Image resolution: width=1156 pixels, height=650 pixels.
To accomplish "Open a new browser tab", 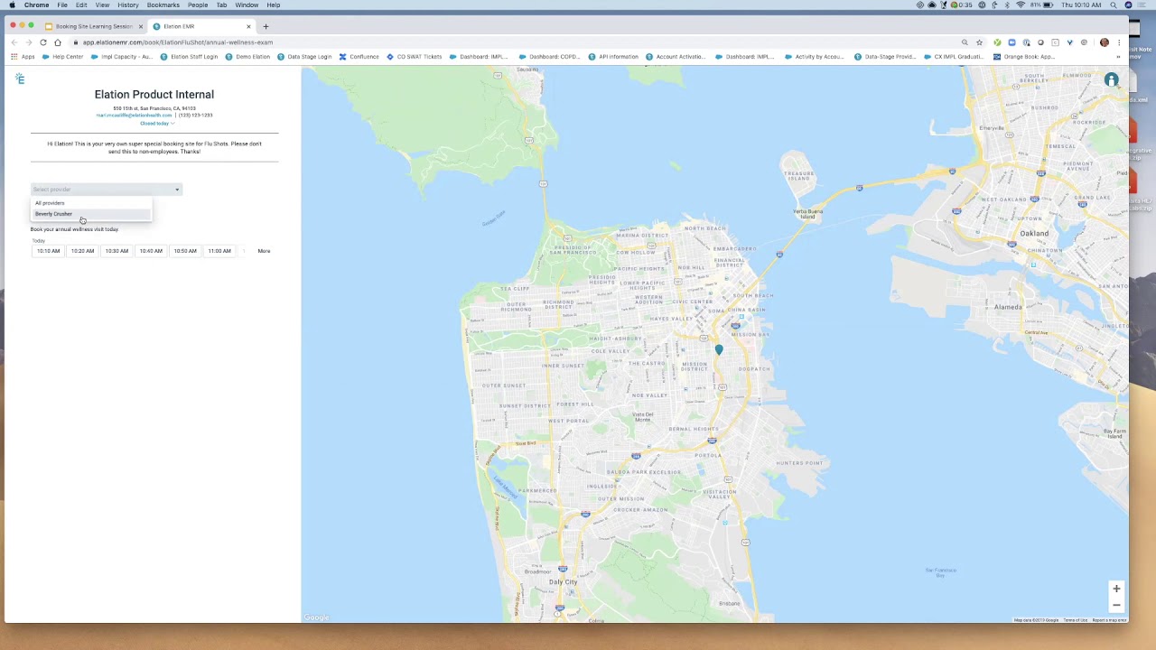I will click(x=266, y=26).
